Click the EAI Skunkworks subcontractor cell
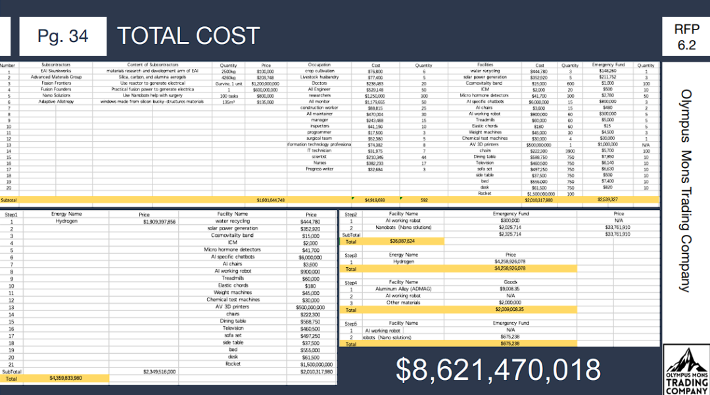Screen dimensions: 710x395 56,71
